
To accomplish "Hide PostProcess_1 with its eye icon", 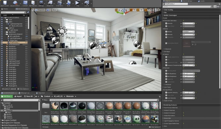I will (2, 43).
